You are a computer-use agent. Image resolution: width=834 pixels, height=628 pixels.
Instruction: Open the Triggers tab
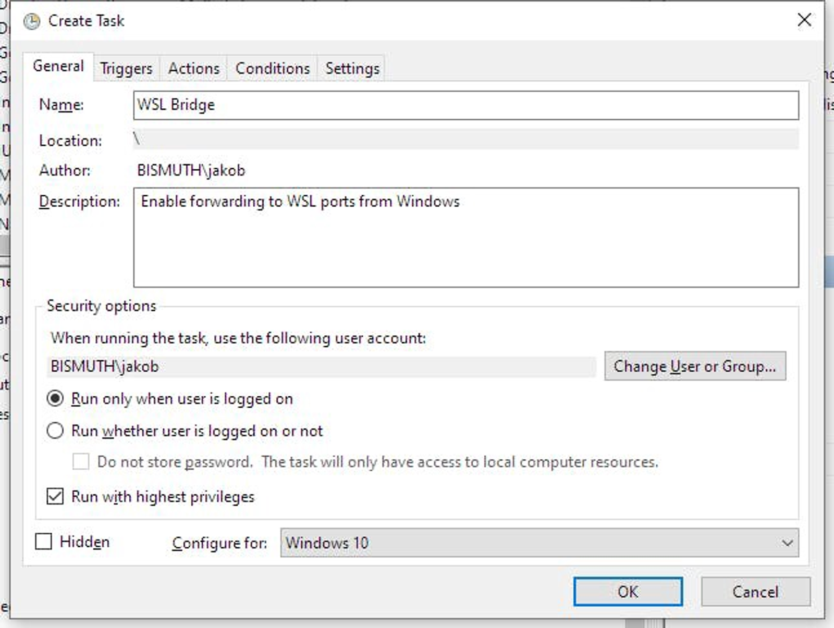(127, 68)
